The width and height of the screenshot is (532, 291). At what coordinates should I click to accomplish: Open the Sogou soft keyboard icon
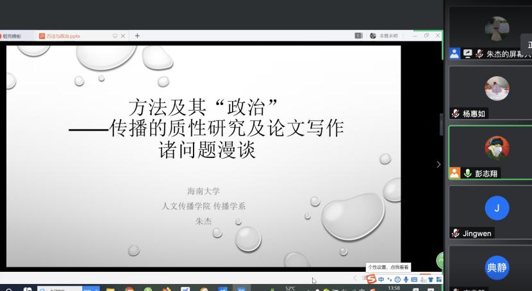coord(414,279)
